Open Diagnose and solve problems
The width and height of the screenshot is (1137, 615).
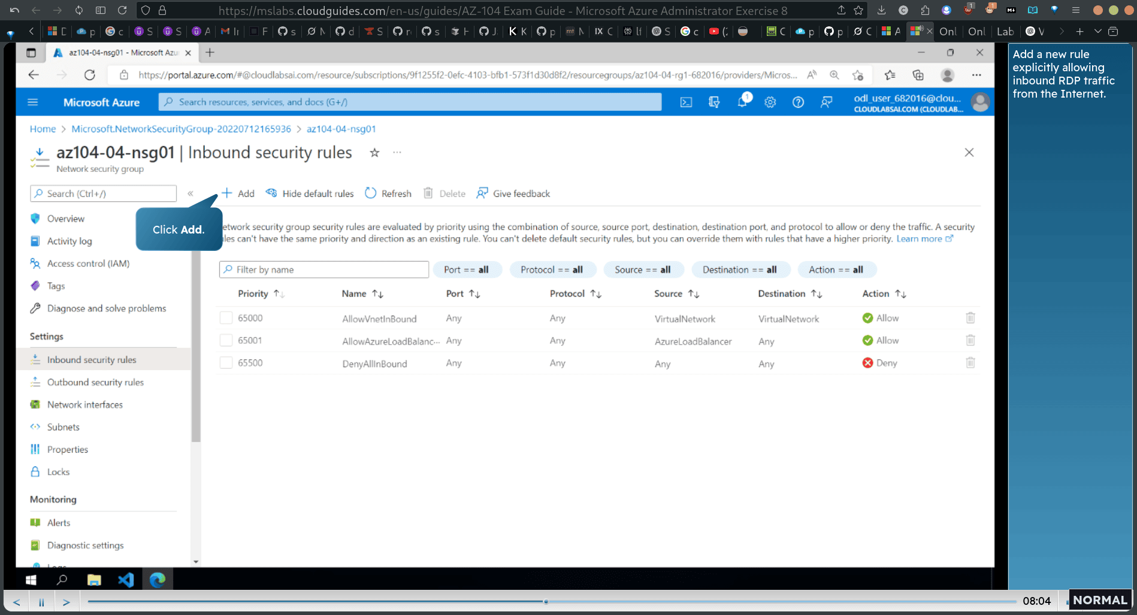[107, 308]
